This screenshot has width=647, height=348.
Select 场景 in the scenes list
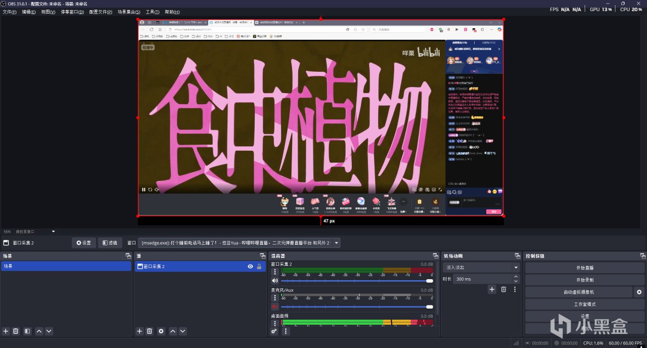66,266
